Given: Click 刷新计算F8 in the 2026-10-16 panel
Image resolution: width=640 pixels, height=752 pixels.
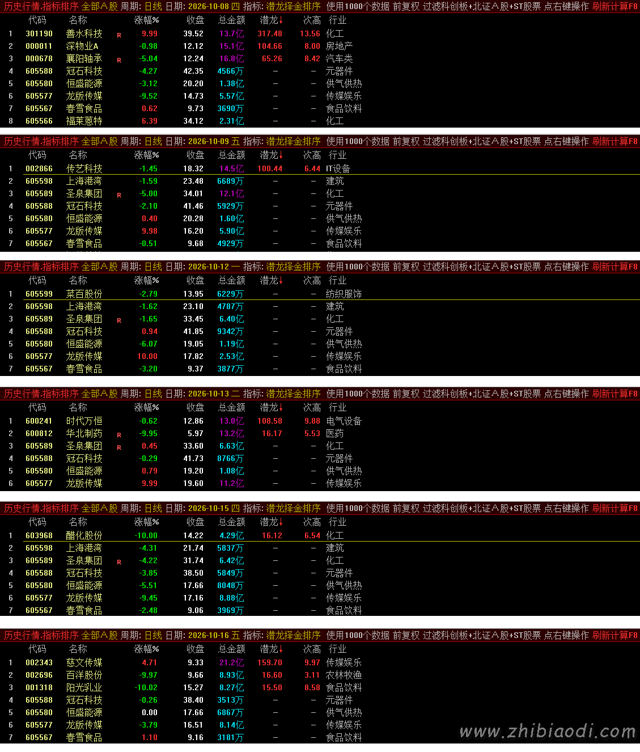Looking at the screenshot, I should 615,635.
